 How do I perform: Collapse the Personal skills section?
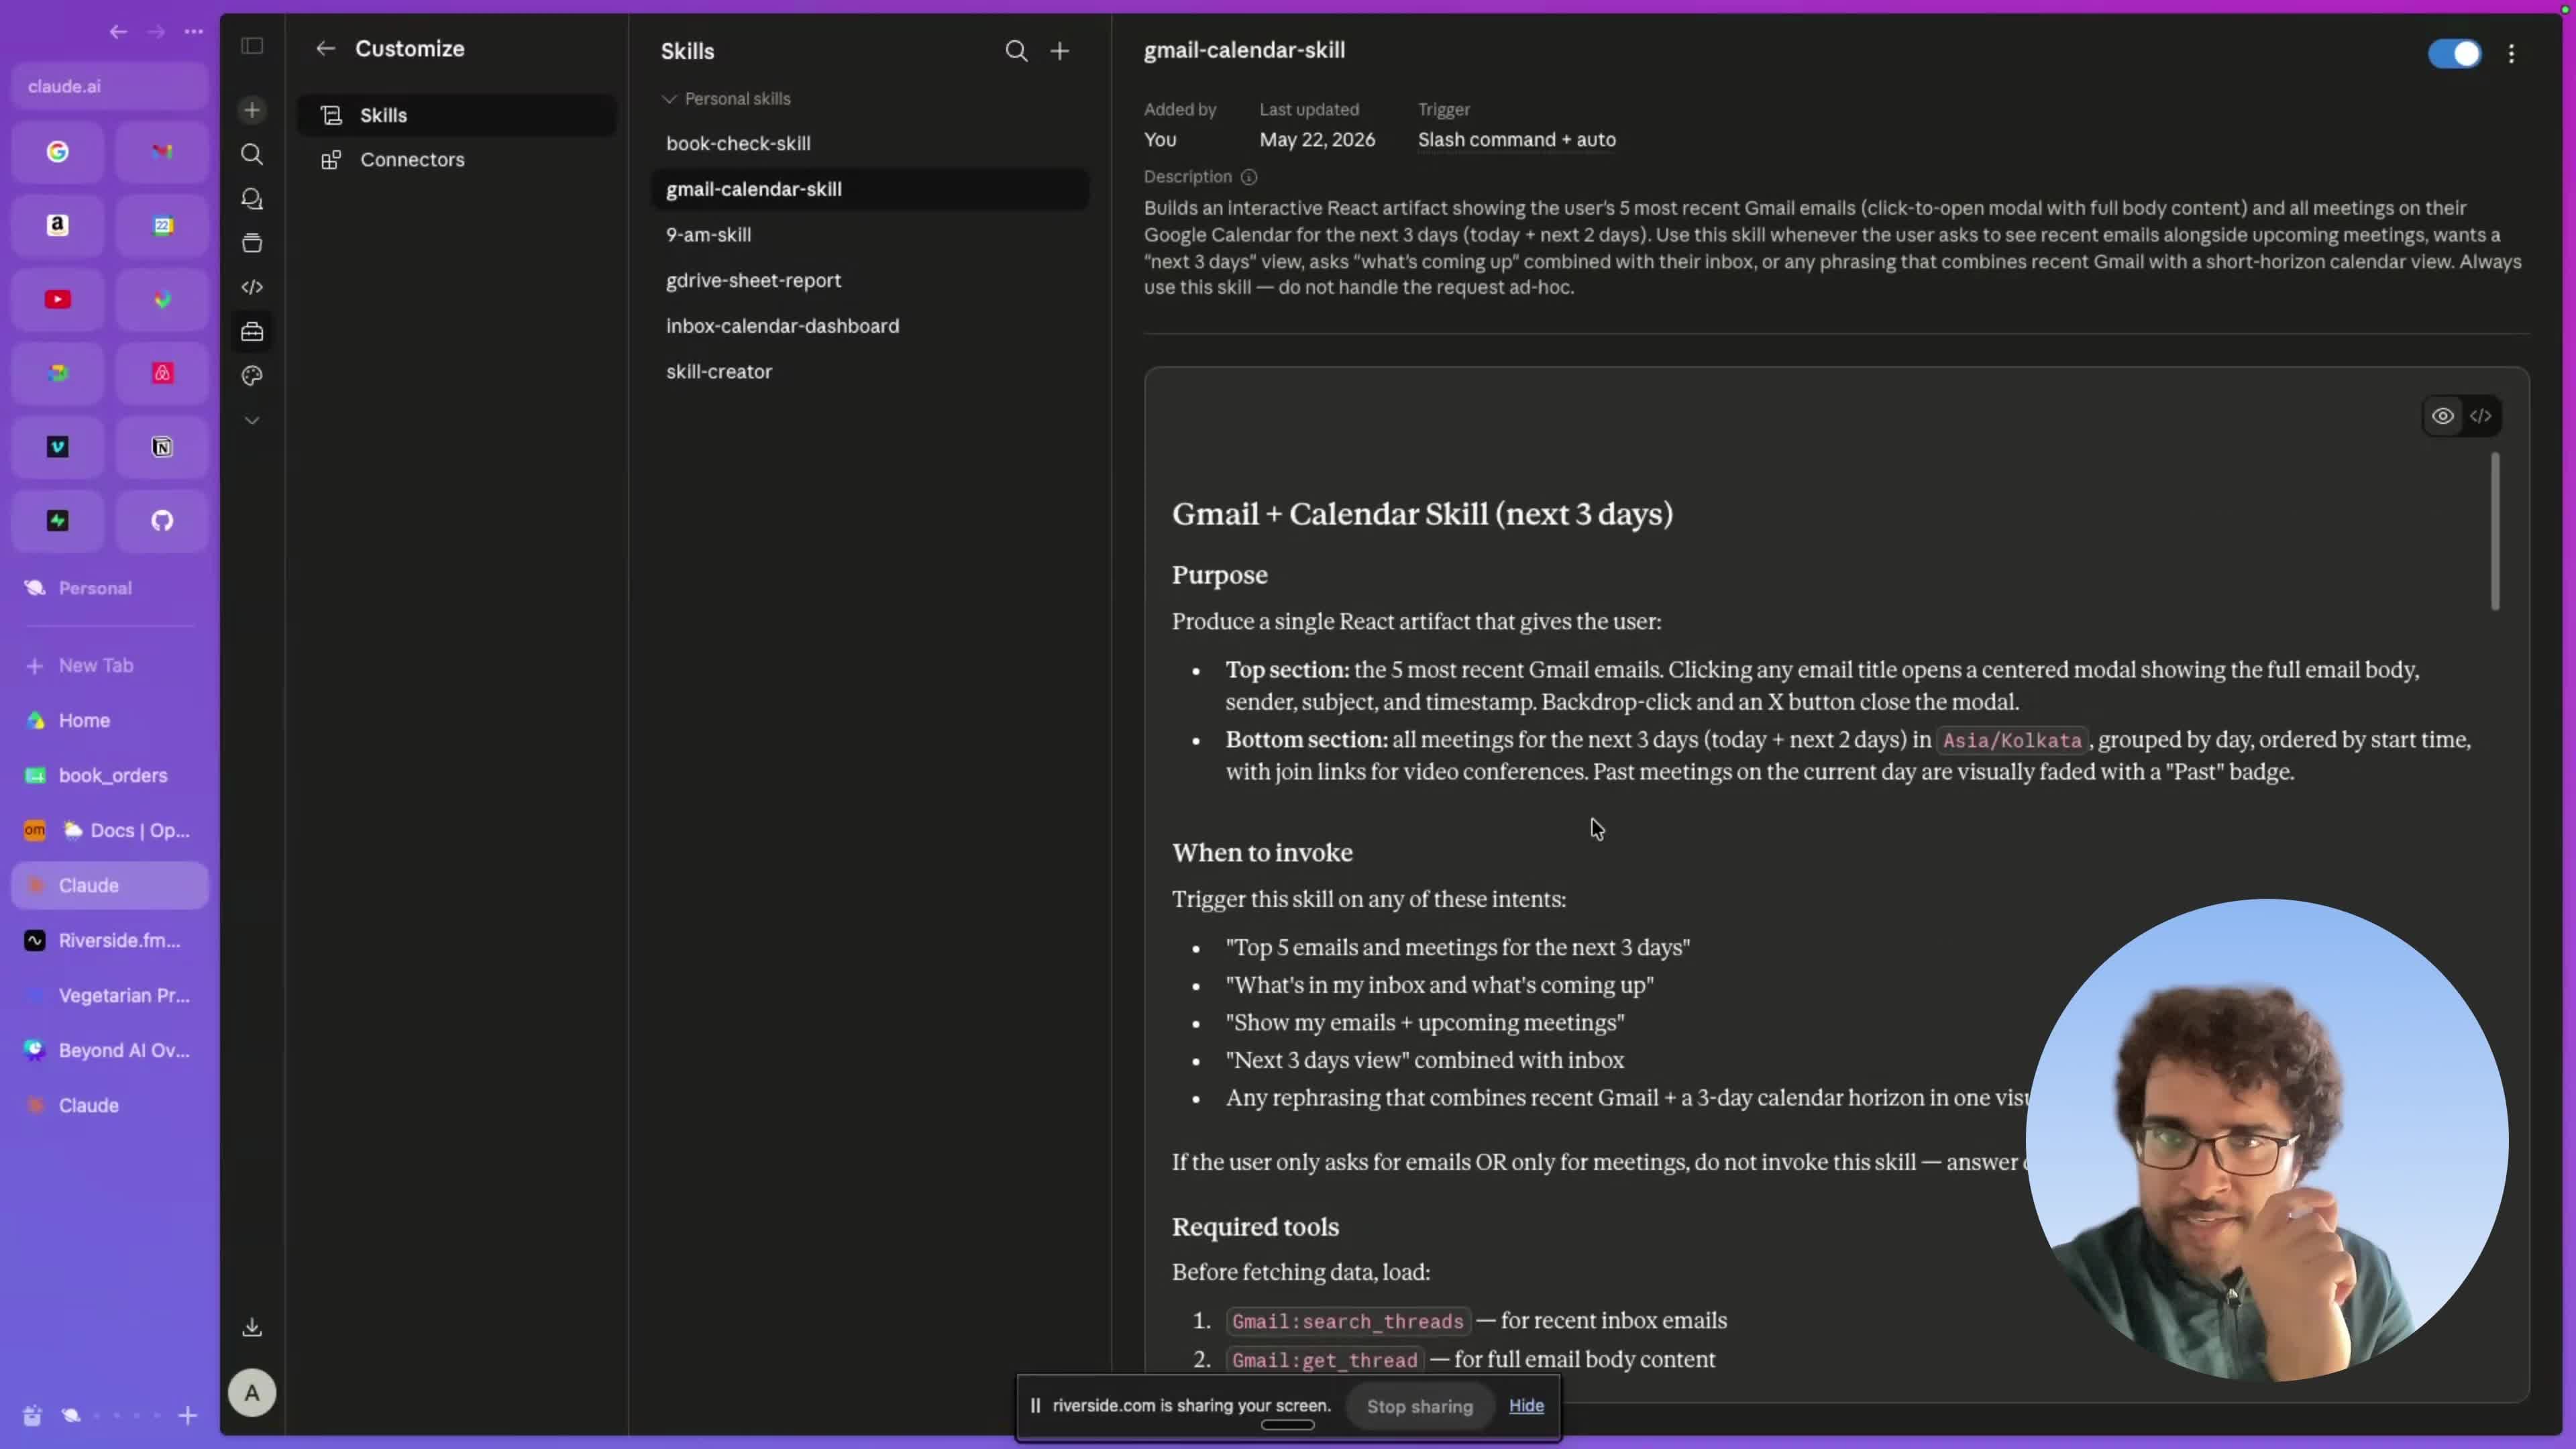(x=727, y=99)
